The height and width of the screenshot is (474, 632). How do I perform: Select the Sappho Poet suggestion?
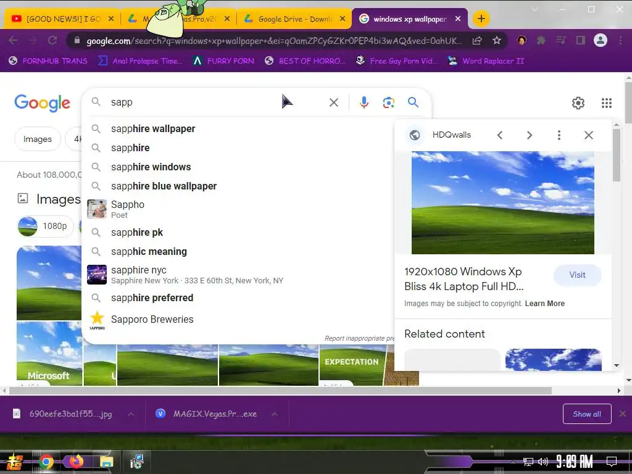pyautogui.click(x=238, y=209)
